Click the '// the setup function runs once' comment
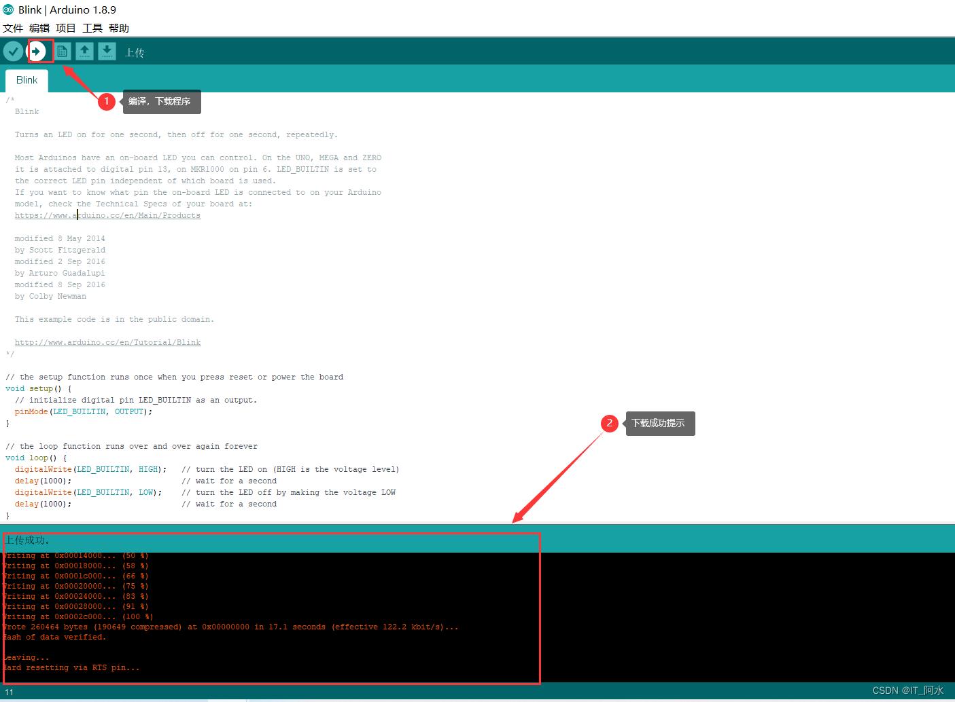 point(174,377)
